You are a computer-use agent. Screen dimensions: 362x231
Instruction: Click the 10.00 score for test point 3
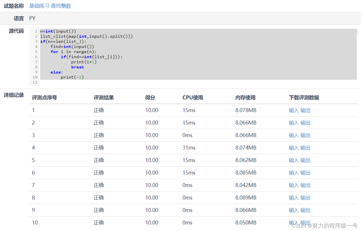[152, 135]
